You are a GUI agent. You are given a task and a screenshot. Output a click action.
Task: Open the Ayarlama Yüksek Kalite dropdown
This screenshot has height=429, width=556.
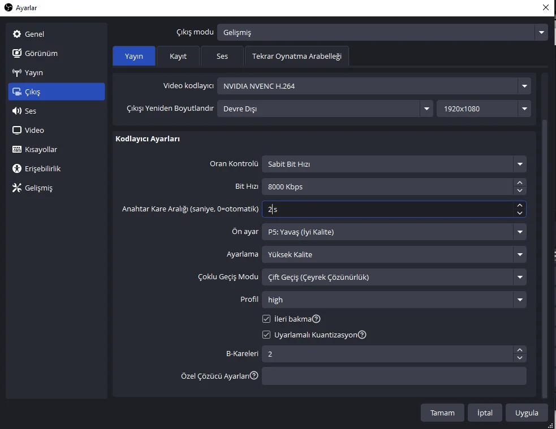(x=394, y=254)
